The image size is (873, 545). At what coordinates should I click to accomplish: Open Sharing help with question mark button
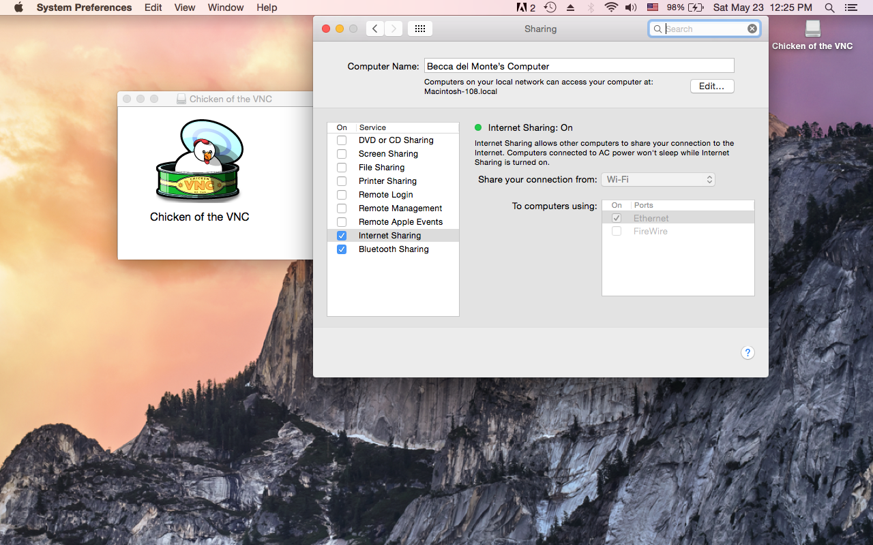748,352
